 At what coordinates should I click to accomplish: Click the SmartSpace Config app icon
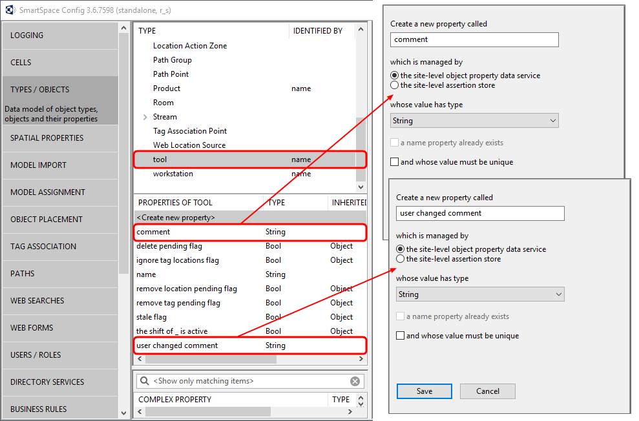[x=10, y=10]
